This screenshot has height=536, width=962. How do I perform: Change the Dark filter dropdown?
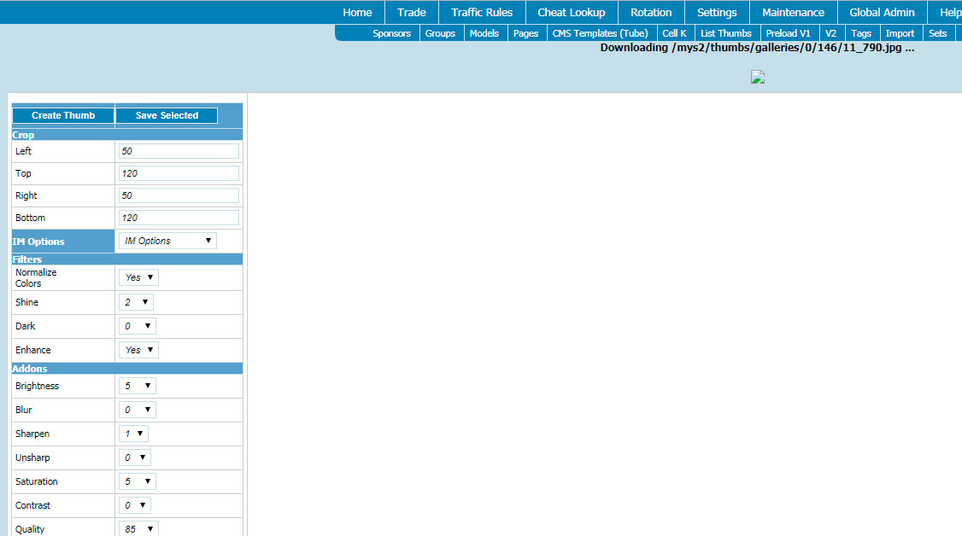point(137,326)
